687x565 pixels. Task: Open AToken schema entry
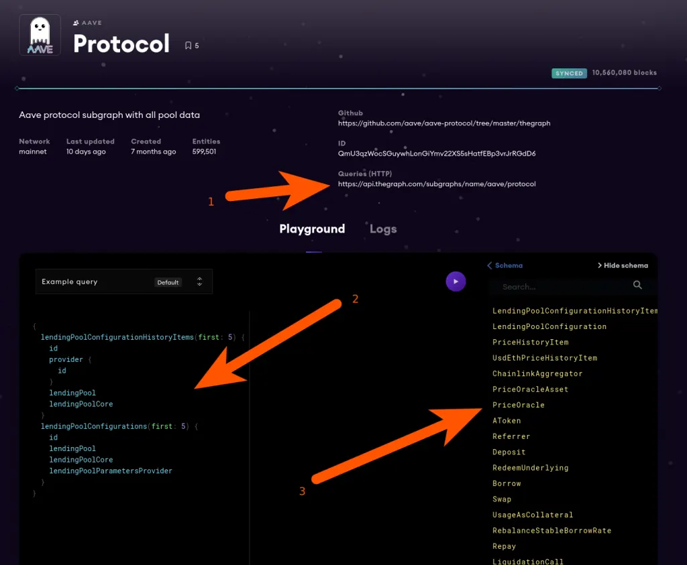(507, 421)
